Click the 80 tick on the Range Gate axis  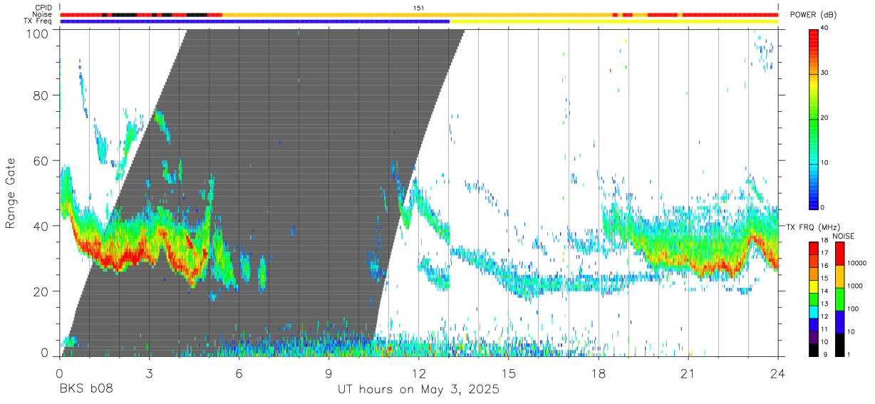tap(41, 95)
